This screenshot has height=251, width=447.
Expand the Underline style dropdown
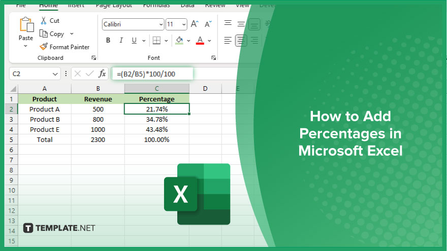click(x=144, y=41)
